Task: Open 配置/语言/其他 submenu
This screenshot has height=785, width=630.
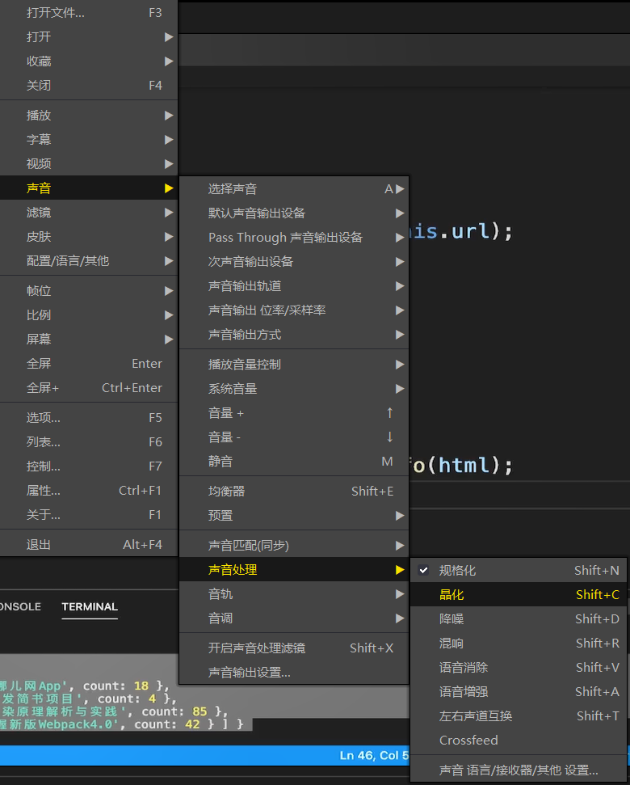Action: click(89, 261)
